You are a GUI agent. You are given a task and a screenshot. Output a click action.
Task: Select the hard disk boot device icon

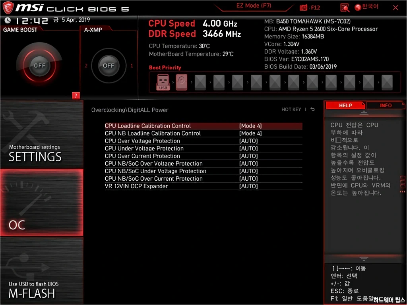[181, 82]
